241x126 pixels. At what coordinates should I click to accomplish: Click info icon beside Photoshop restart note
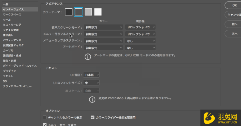92,100
